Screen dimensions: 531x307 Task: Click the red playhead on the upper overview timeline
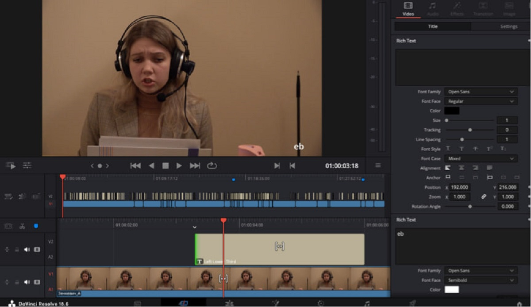coord(62,177)
